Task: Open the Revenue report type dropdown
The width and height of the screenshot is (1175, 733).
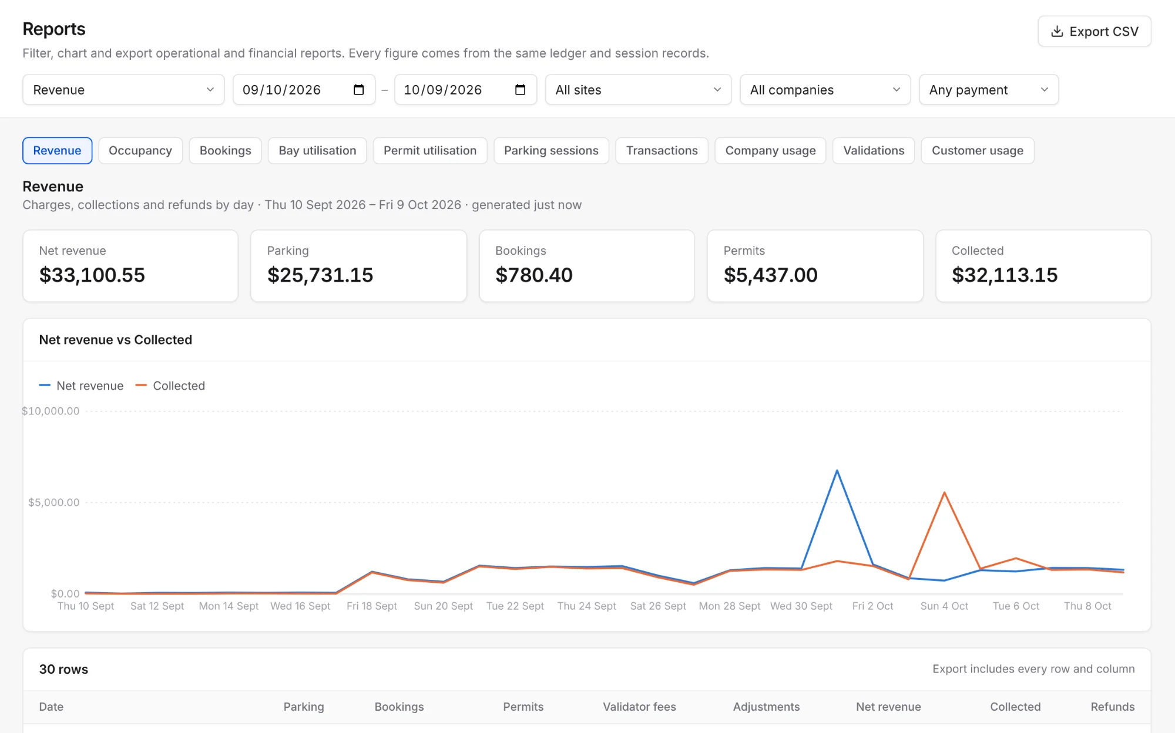Action: (123, 90)
